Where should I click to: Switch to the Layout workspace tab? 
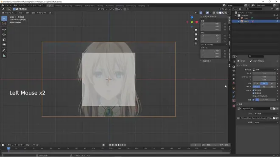[50, 6]
